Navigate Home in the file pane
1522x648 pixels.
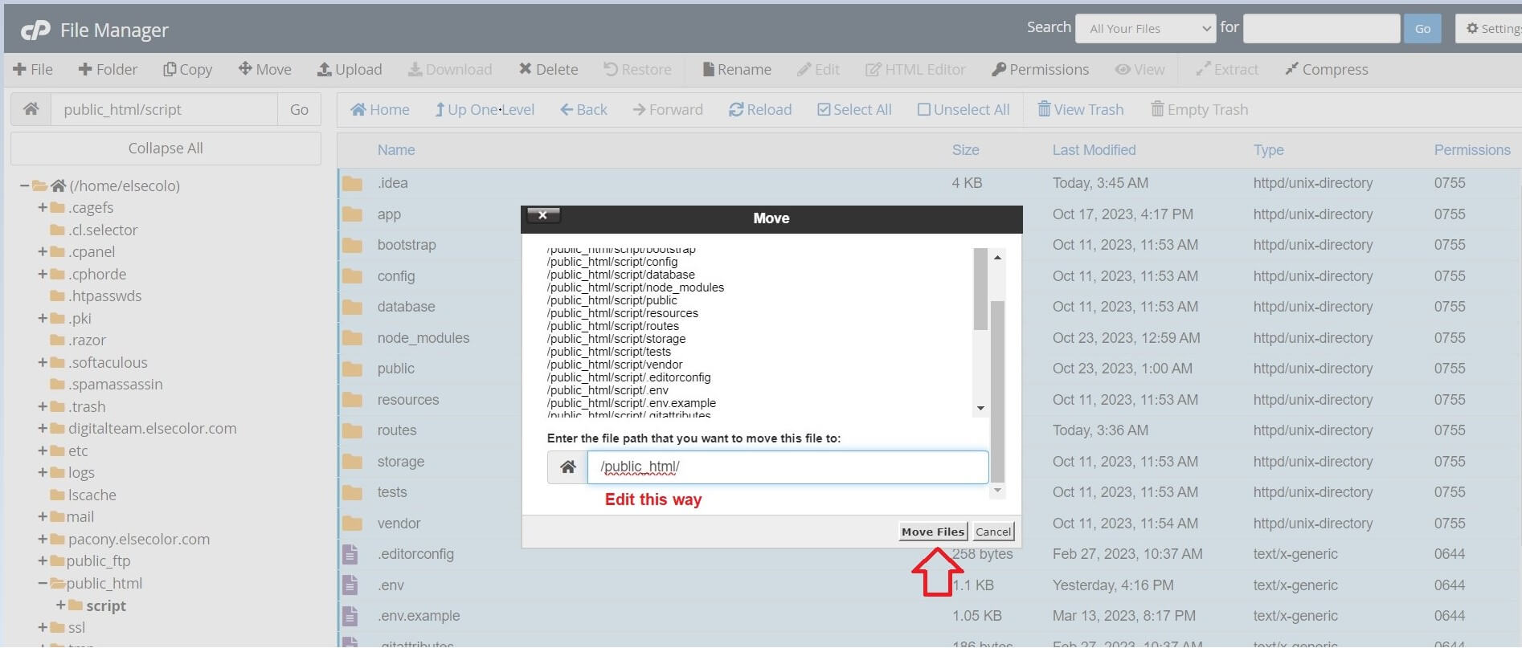click(x=380, y=110)
